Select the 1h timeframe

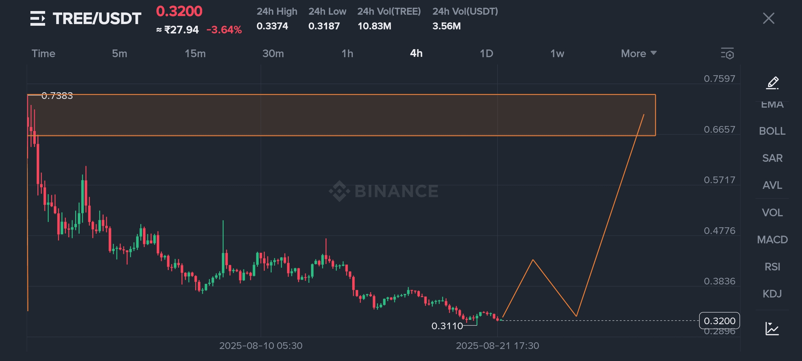347,53
